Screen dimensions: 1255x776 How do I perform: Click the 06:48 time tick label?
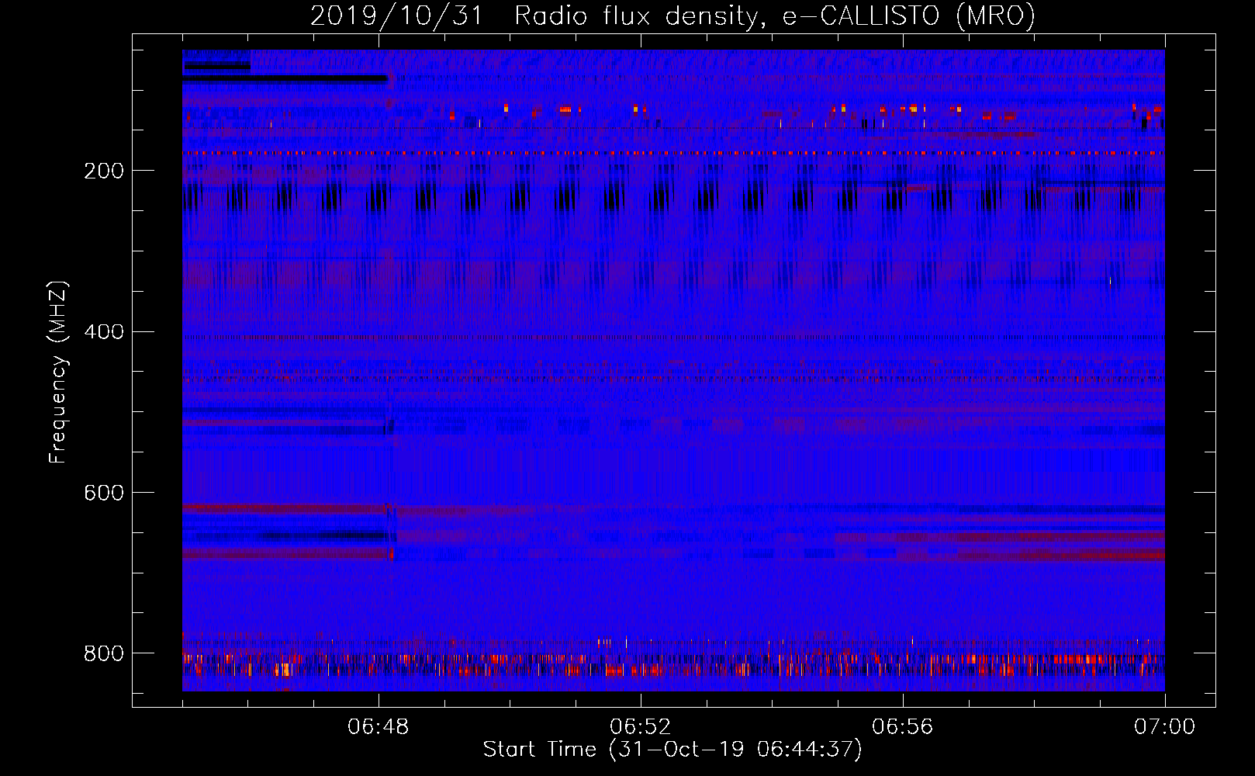[x=379, y=726]
